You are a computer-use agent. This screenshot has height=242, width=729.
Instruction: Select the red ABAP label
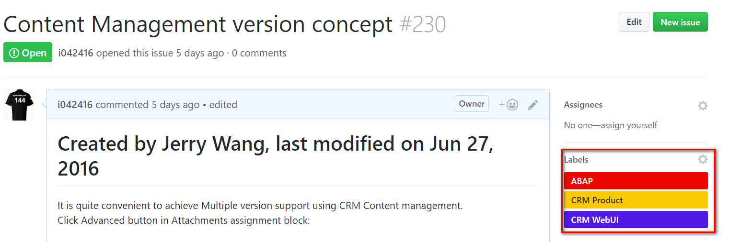pyautogui.click(x=636, y=181)
